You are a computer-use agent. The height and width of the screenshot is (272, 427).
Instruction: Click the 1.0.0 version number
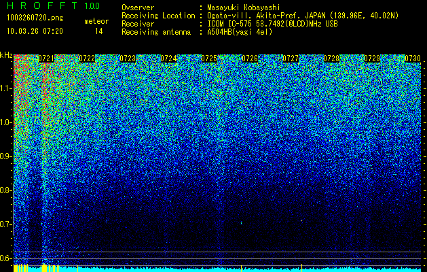coord(92,5)
